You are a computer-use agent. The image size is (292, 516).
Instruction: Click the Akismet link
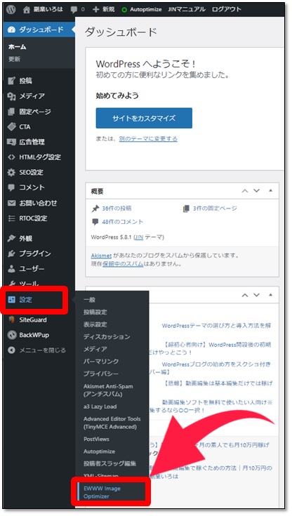101,256
